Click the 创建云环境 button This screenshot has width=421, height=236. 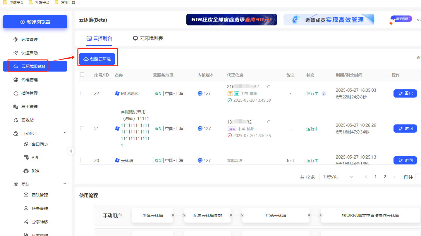[x=97, y=59]
